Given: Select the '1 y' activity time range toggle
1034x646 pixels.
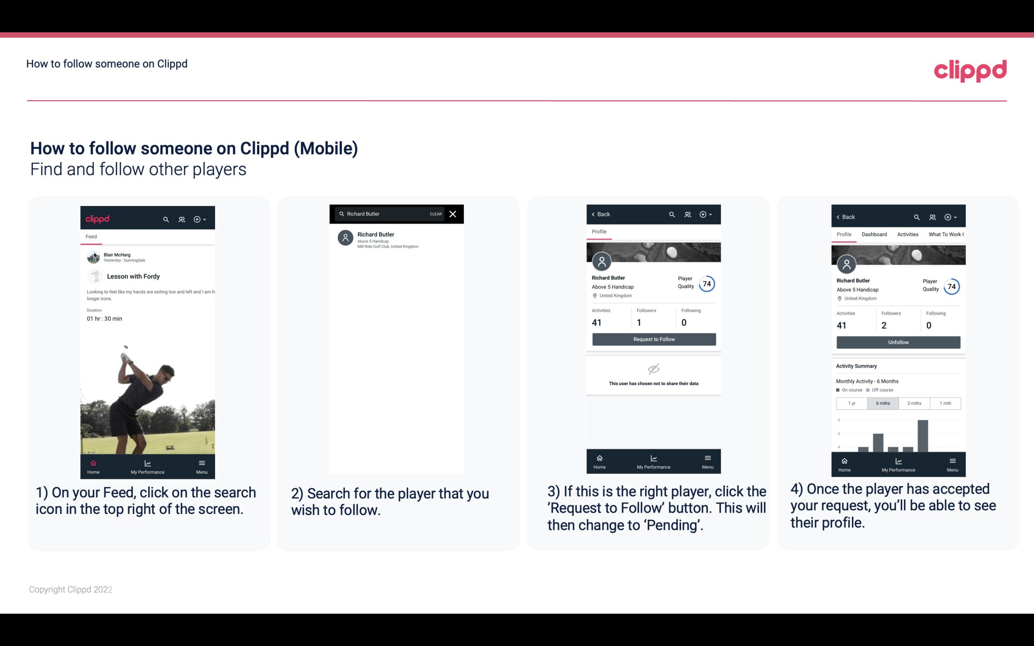Looking at the screenshot, I should click(851, 403).
